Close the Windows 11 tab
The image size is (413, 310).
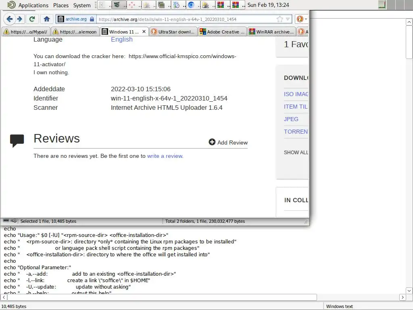[144, 31]
